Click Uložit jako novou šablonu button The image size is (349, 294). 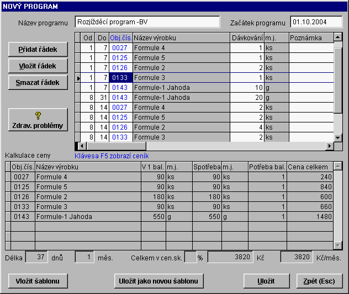tap(158, 281)
